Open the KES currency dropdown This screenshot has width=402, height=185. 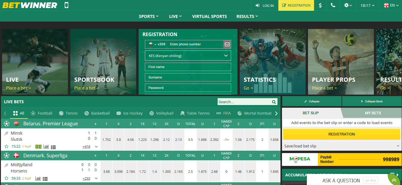(x=188, y=55)
